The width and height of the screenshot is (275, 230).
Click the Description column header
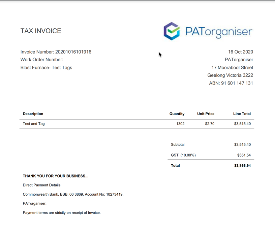click(33, 114)
